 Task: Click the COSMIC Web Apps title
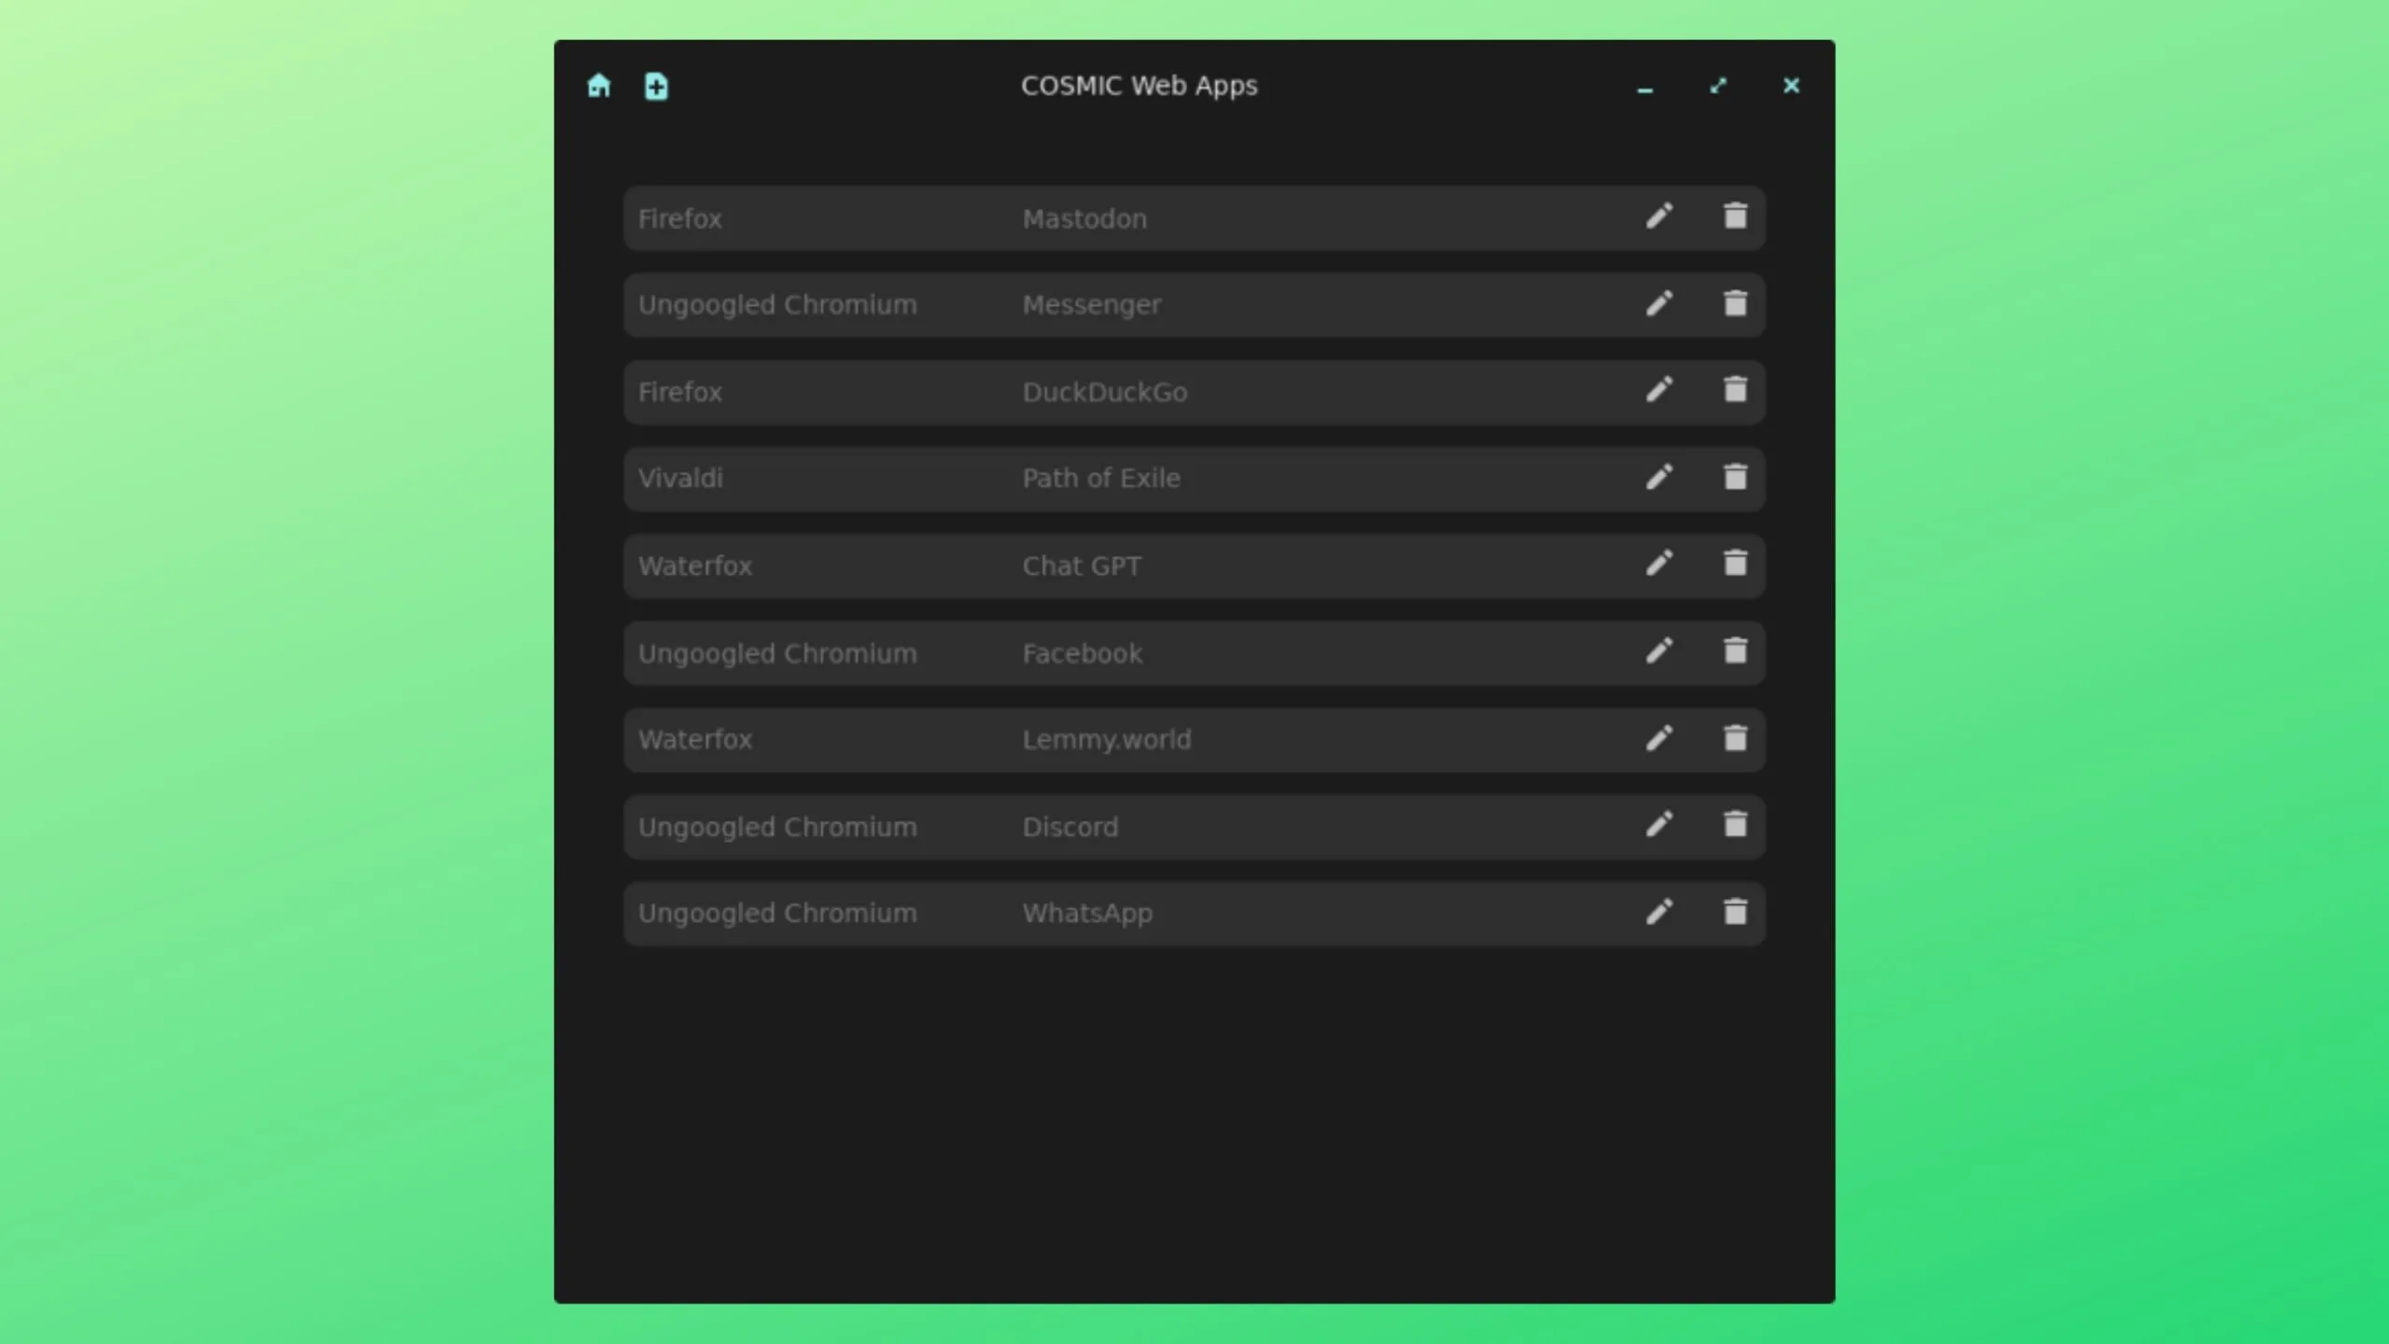point(1139,86)
